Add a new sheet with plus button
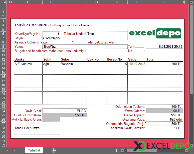 53,150
